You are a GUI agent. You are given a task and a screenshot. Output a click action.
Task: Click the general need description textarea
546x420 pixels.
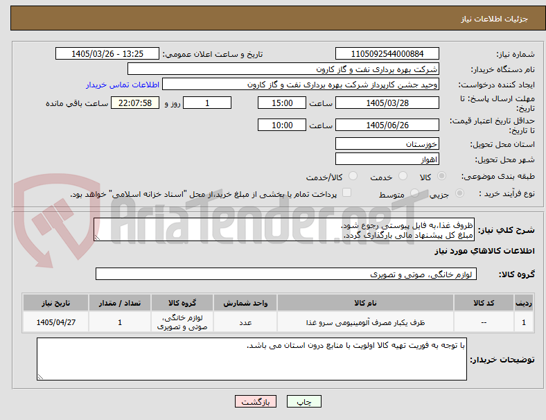point(284,229)
